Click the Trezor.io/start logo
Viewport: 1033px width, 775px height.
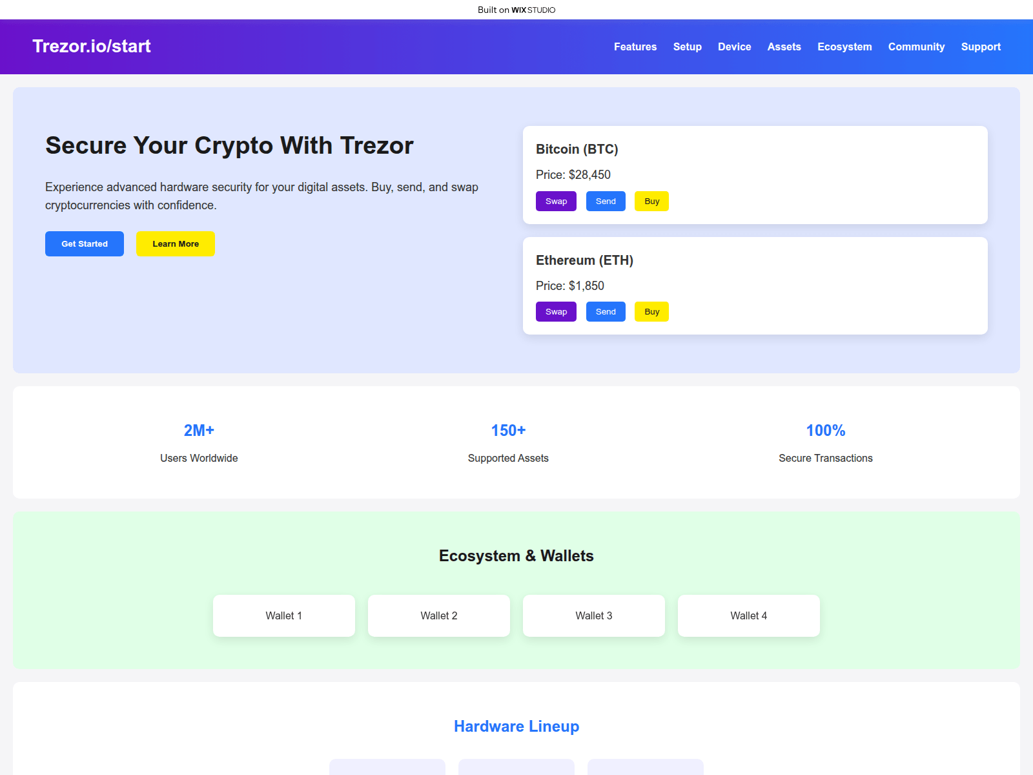(91, 46)
